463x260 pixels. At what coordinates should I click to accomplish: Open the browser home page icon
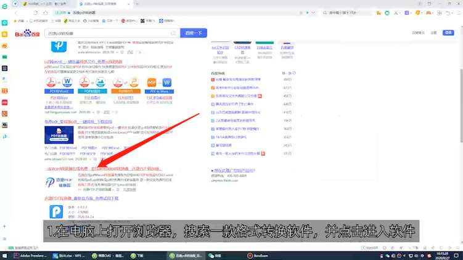(x=46, y=13)
